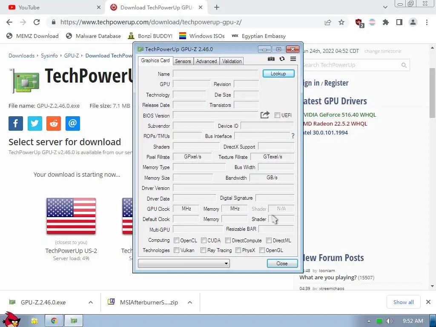Image resolution: width=436 pixels, height=327 pixels.
Task: Expand MSIAfterburner zip download options
Action: 190,302
